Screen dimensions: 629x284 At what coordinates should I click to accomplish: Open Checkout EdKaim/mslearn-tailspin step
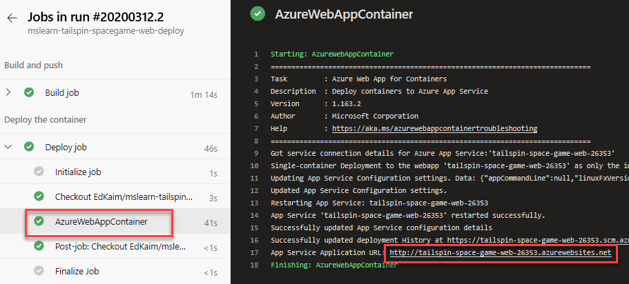(115, 196)
